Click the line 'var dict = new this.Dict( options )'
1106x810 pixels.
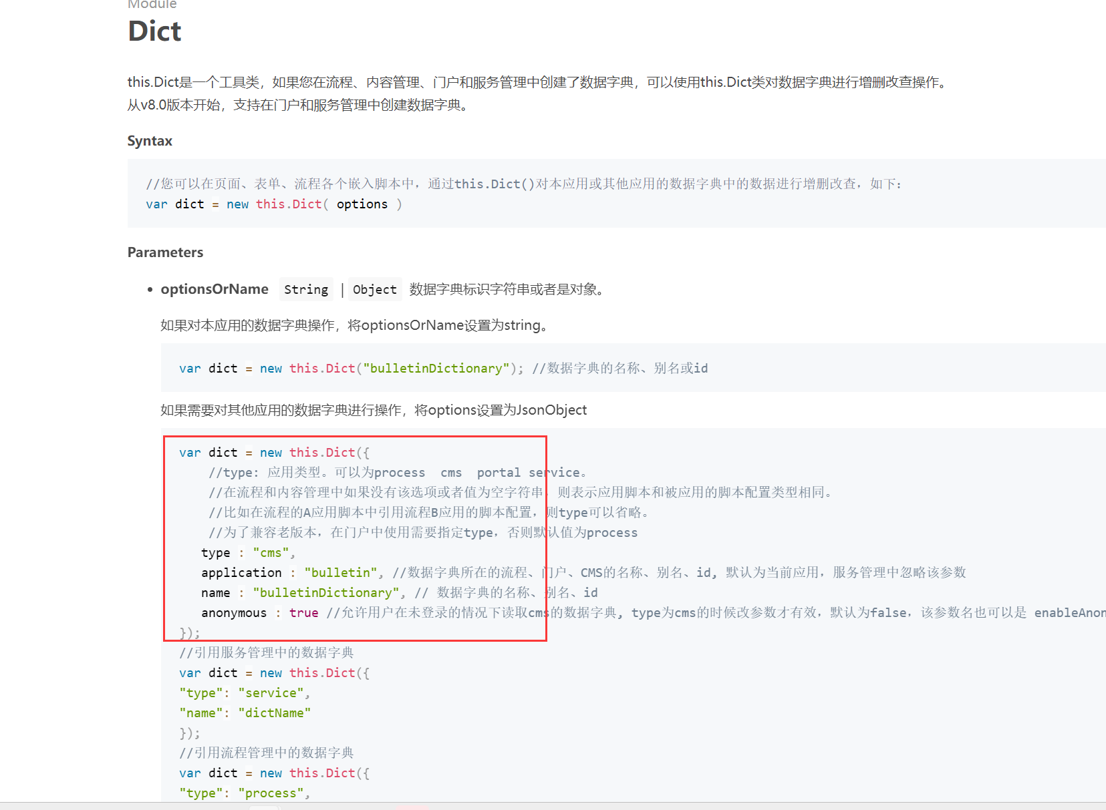pyautogui.click(x=274, y=204)
